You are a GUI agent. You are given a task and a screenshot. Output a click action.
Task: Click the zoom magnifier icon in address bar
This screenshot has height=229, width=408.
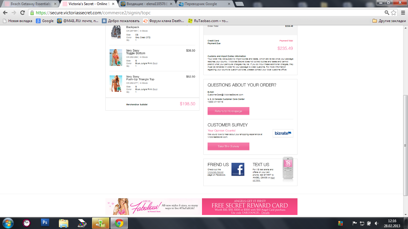[387, 13]
